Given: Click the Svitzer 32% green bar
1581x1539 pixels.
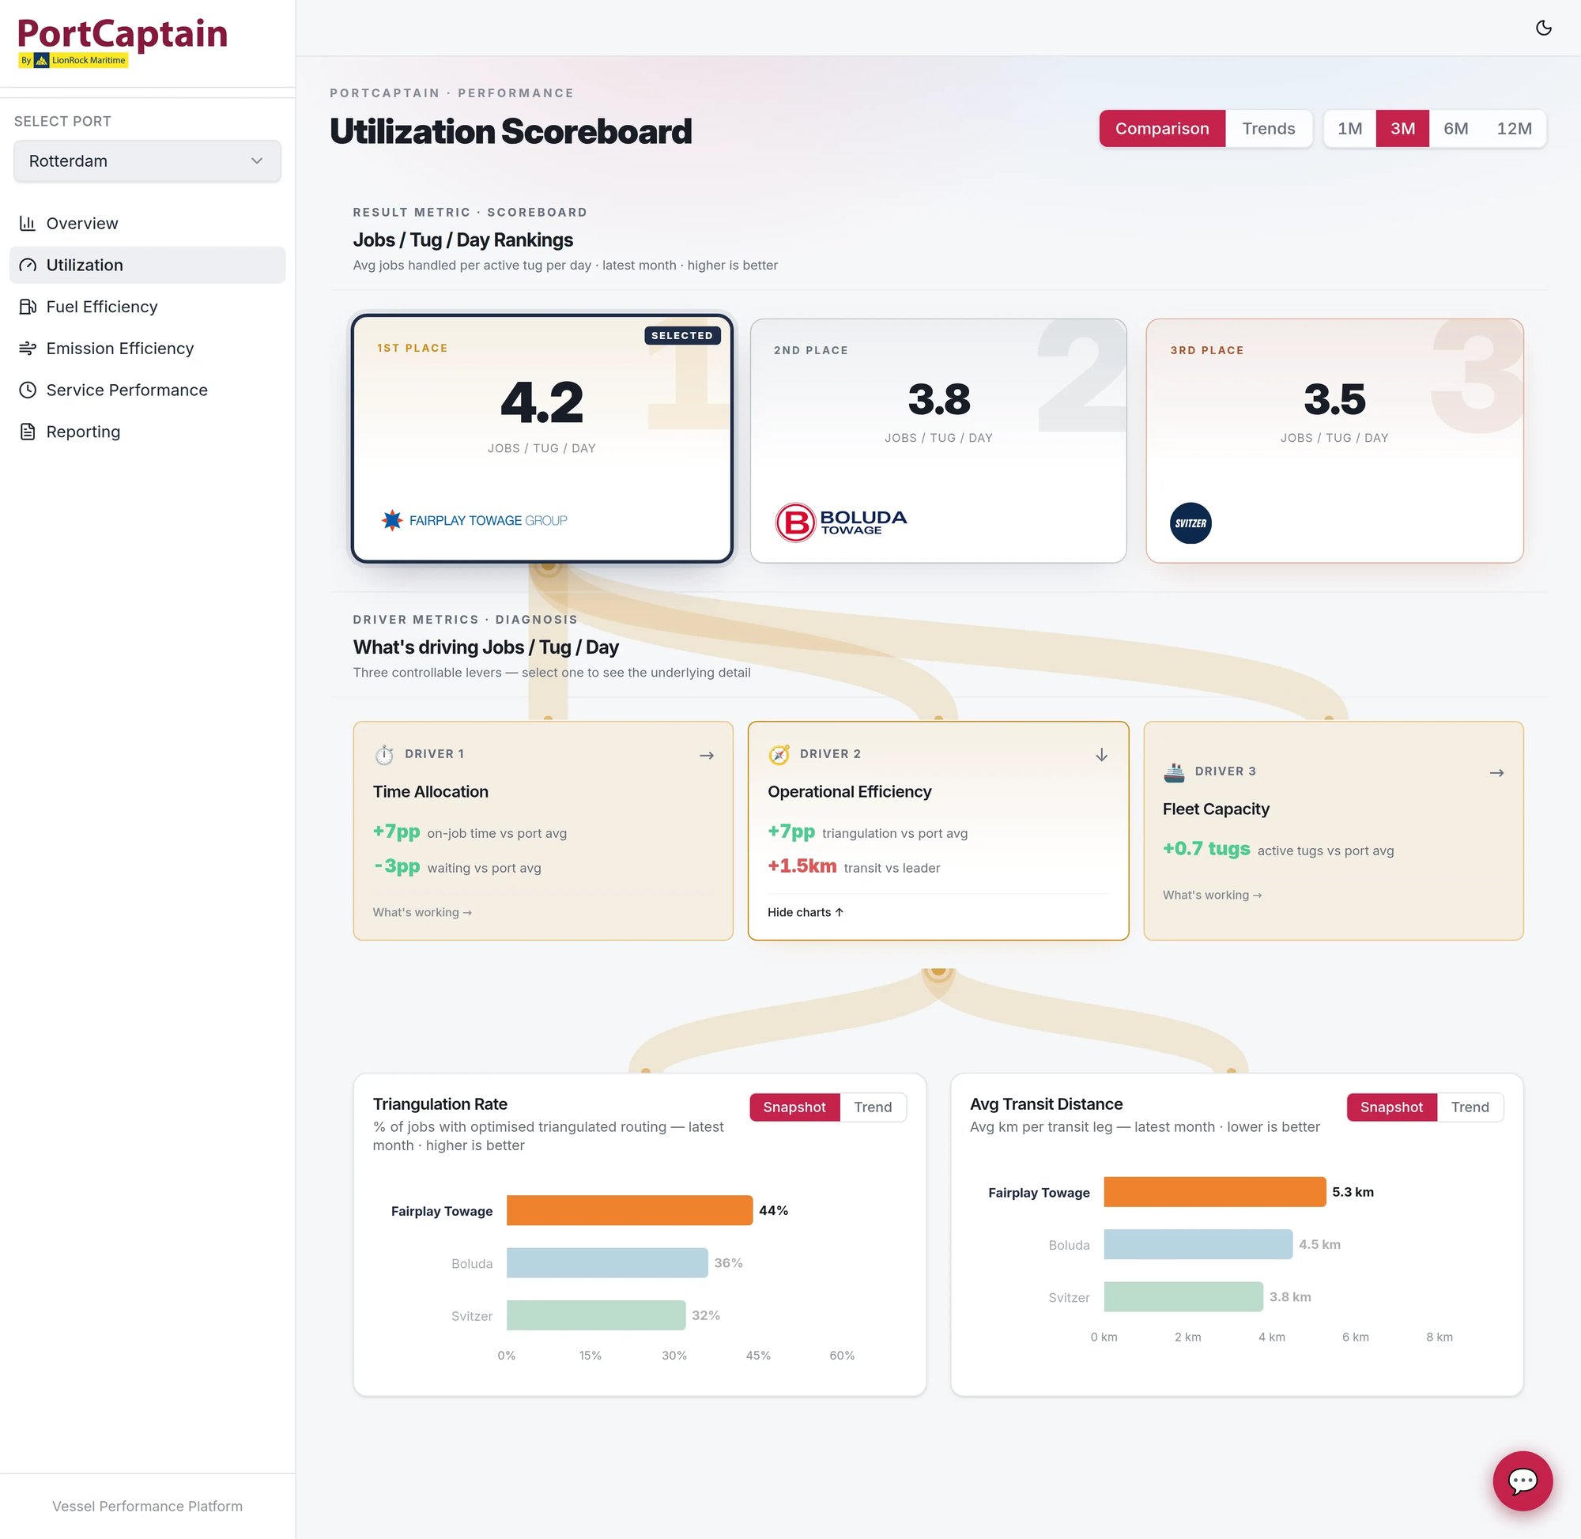Looking at the screenshot, I should pyautogui.click(x=596, y=1315).
